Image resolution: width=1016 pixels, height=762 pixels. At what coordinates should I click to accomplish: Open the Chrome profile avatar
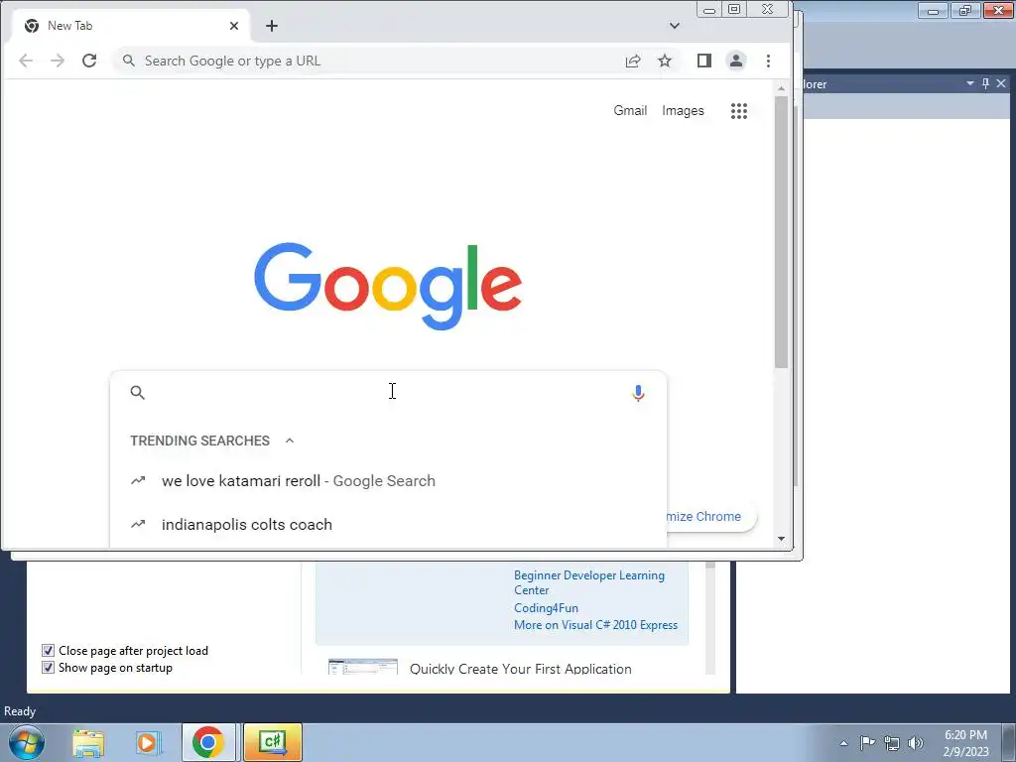pos(736,61)
